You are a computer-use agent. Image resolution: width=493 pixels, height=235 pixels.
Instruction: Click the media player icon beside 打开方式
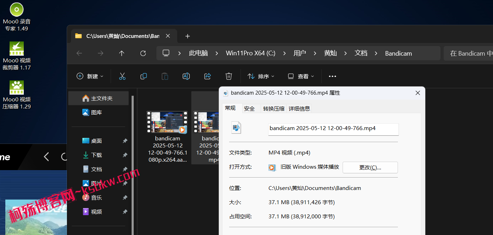click(x=272, y=168)
